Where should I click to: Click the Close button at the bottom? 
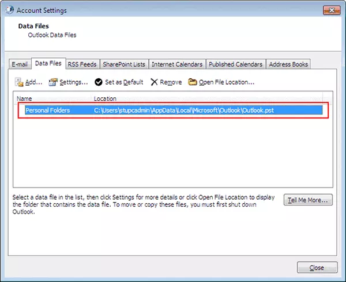click(x=317, y=268)
